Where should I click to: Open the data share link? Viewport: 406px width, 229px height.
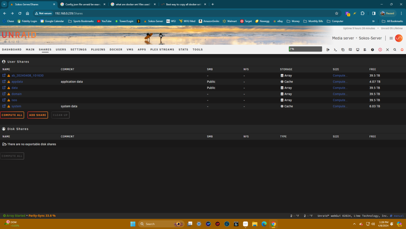pos(15,88)
